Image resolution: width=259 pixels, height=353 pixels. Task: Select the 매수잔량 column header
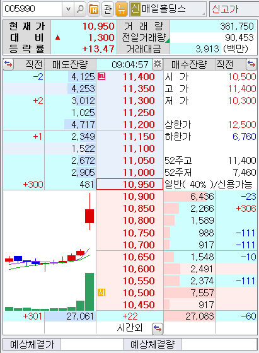[189, 64]
